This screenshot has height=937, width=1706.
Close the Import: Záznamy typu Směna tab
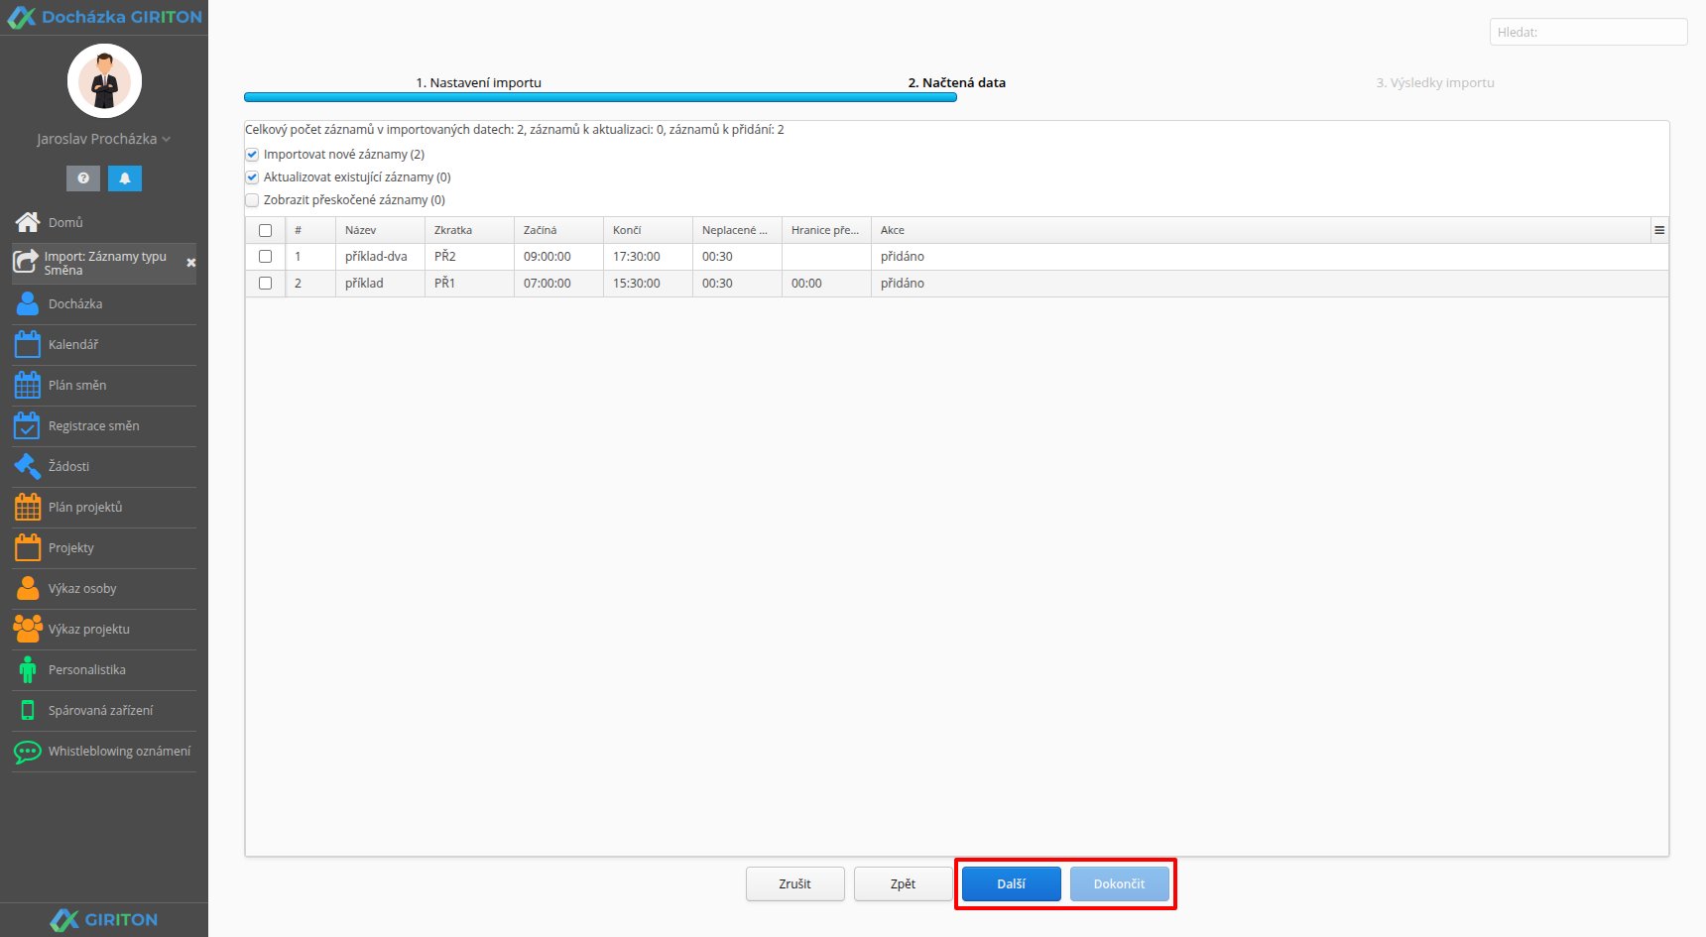[191, 263]
